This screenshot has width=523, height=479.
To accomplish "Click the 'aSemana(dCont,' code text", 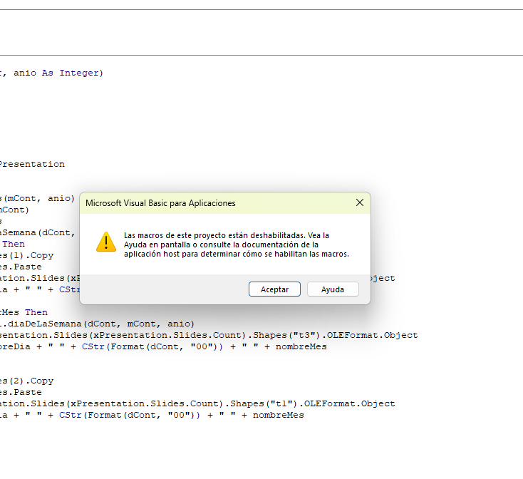I will tap(38, 232).
